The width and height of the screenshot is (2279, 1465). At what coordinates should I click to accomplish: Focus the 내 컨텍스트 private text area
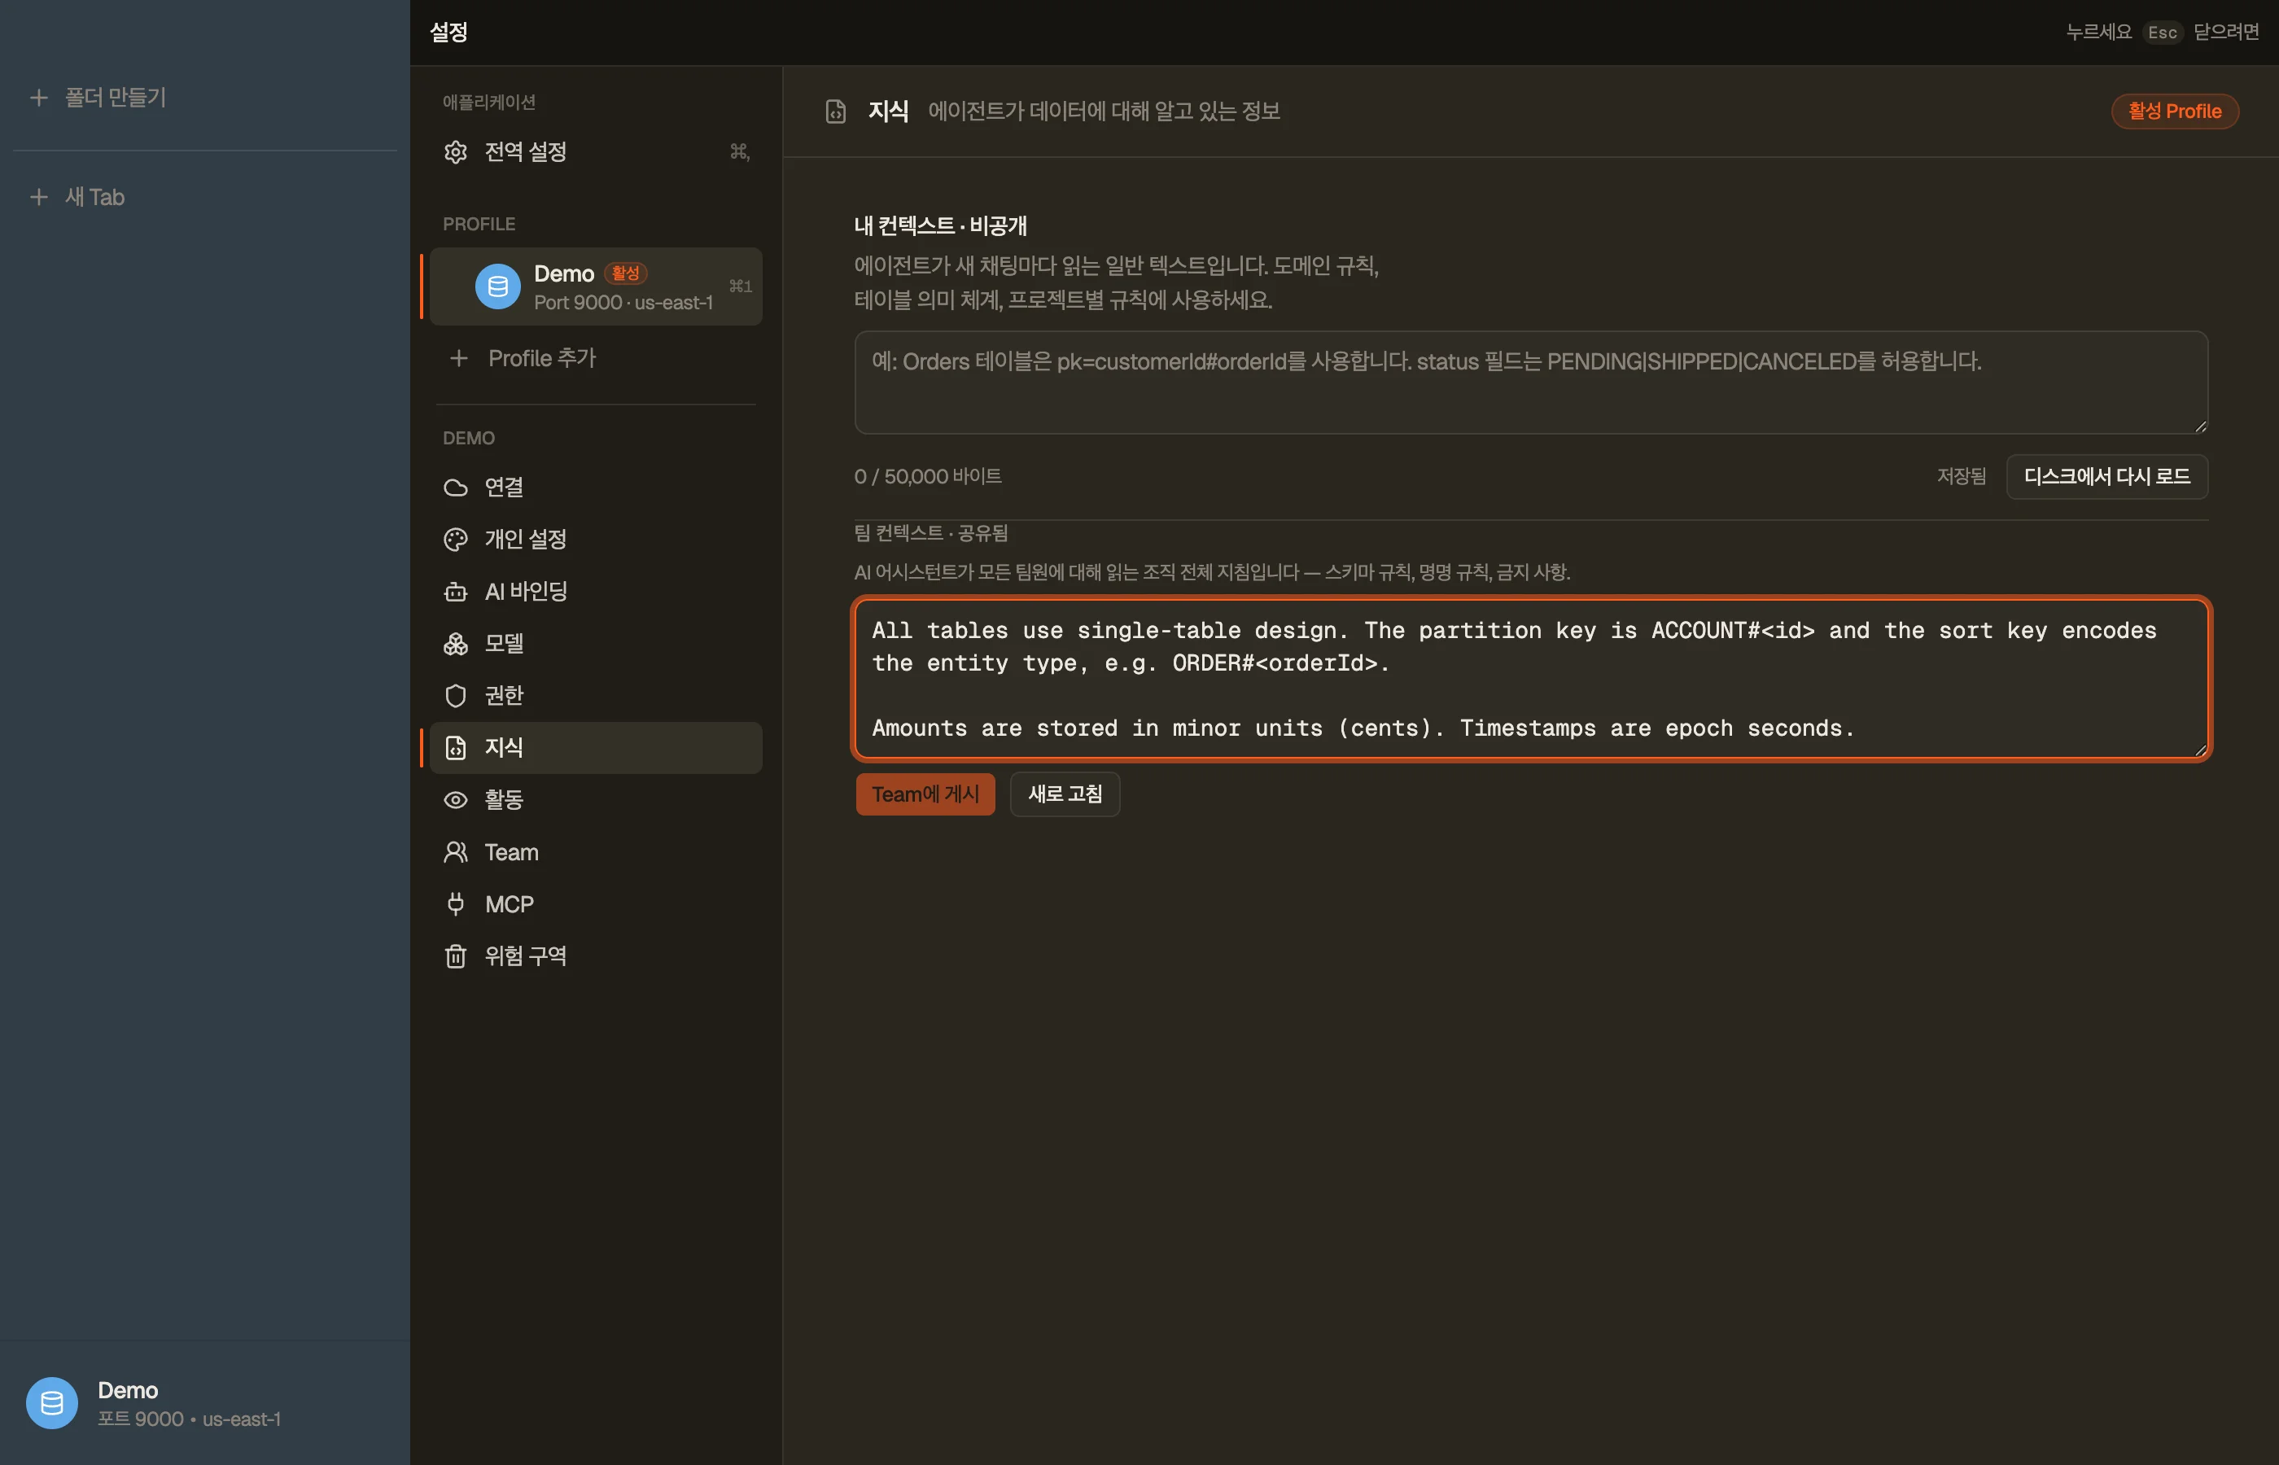pyautogui.click(x=1531, y=383)
